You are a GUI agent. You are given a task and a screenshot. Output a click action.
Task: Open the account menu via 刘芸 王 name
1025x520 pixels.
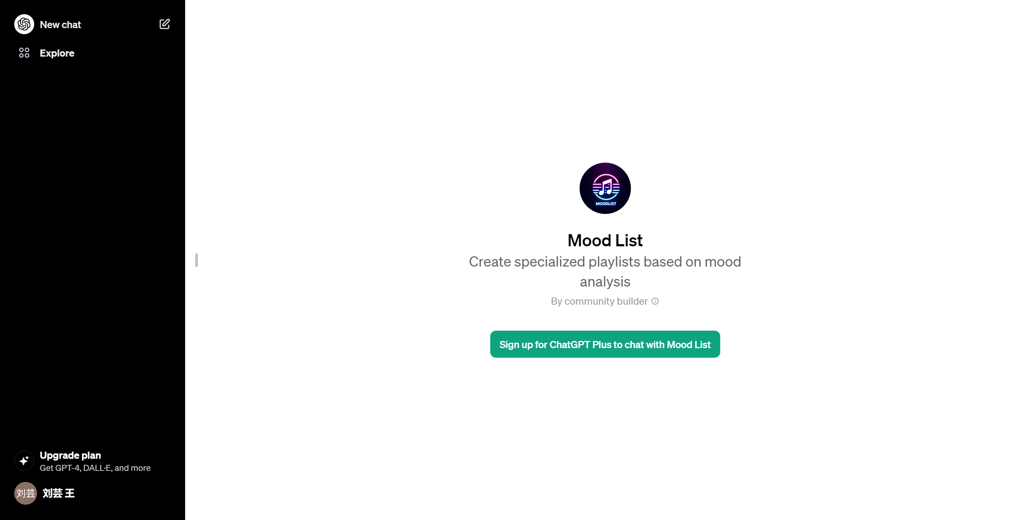(58, 493)
